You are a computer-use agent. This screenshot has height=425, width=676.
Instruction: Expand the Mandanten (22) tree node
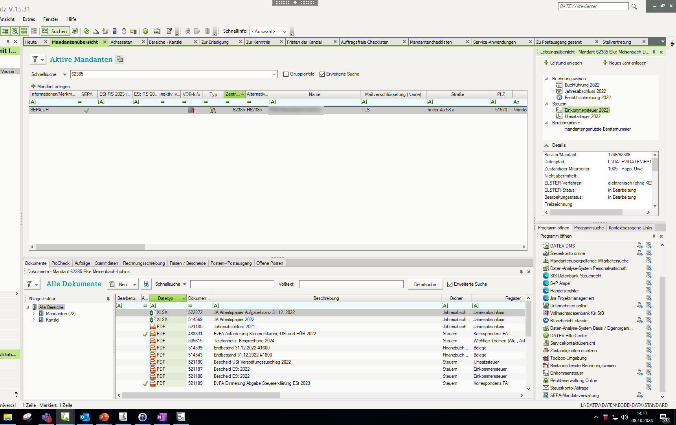(x=34, y=314)
